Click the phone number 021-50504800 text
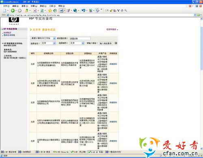The height and width of the screenshot is (158, 203). point(10,52)
